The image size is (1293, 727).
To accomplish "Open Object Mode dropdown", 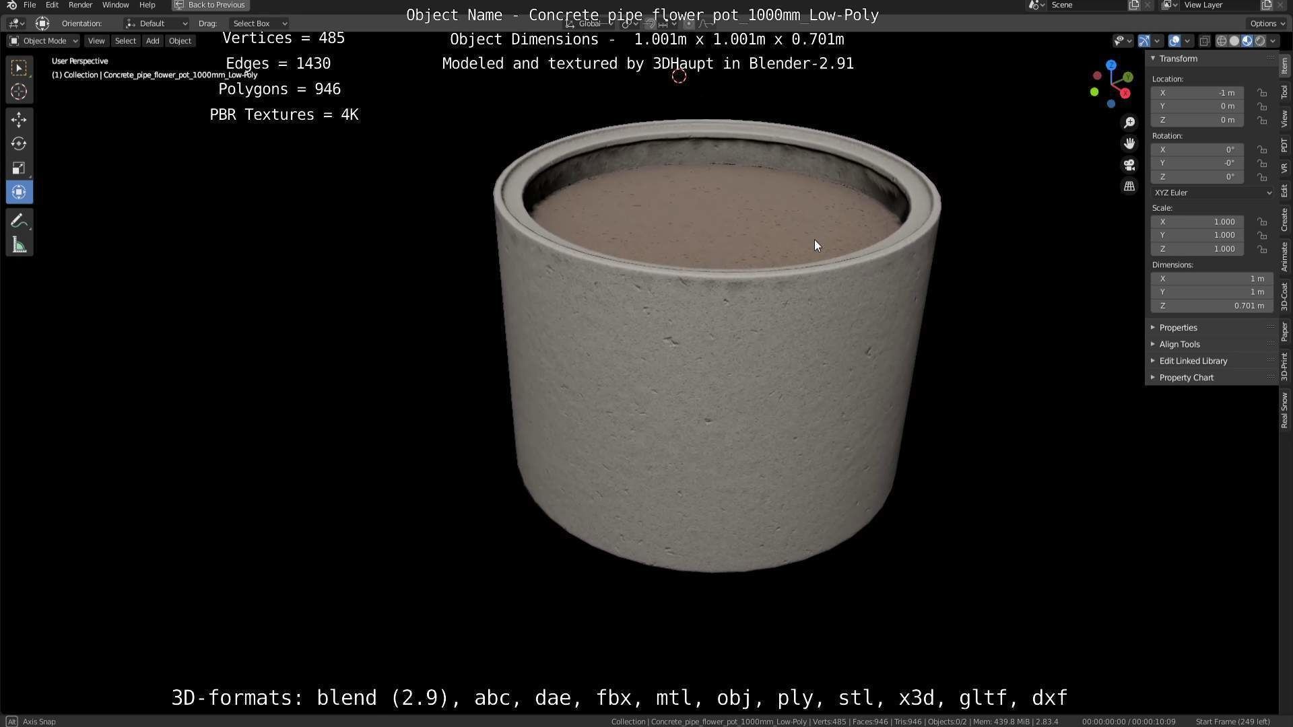I will coord(43,41).
